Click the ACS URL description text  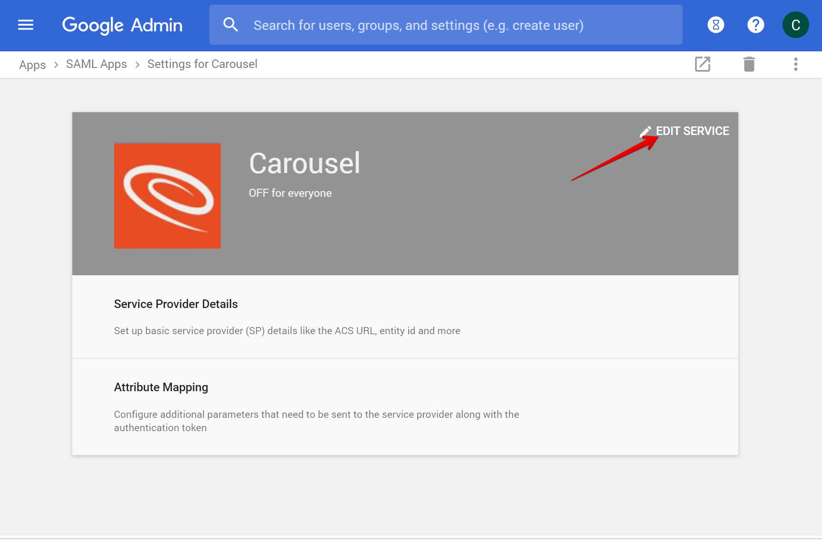coord(287,331)
